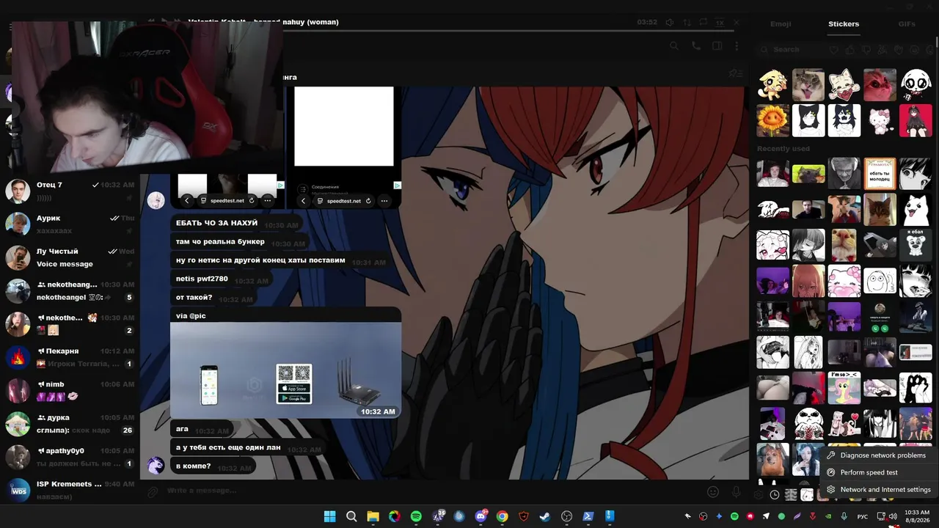Open the дурка group chat
The image size is (939, 528).
point(70,424)
